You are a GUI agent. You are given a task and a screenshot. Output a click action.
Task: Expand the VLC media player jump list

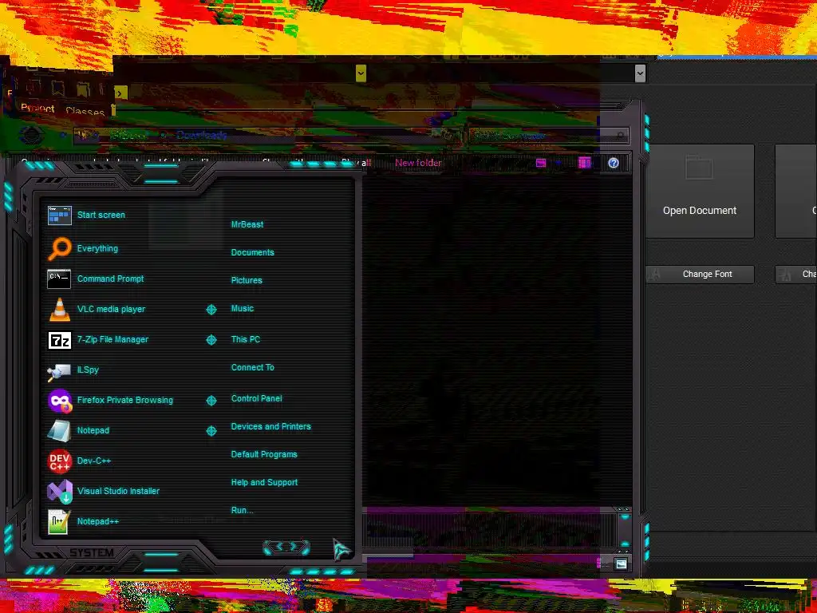coord(211,310)
